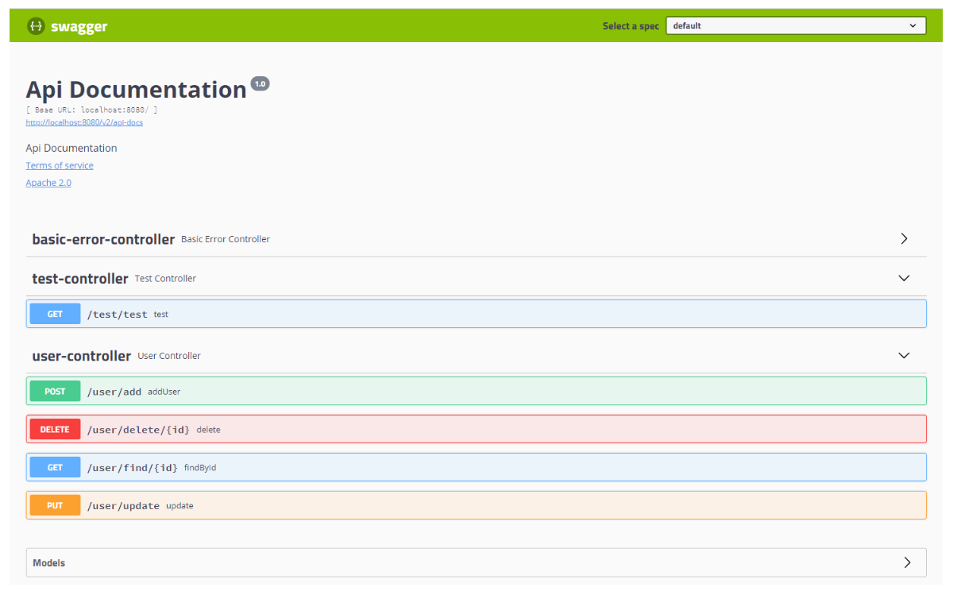Click the Test Controller description text

tap(165, 279)
